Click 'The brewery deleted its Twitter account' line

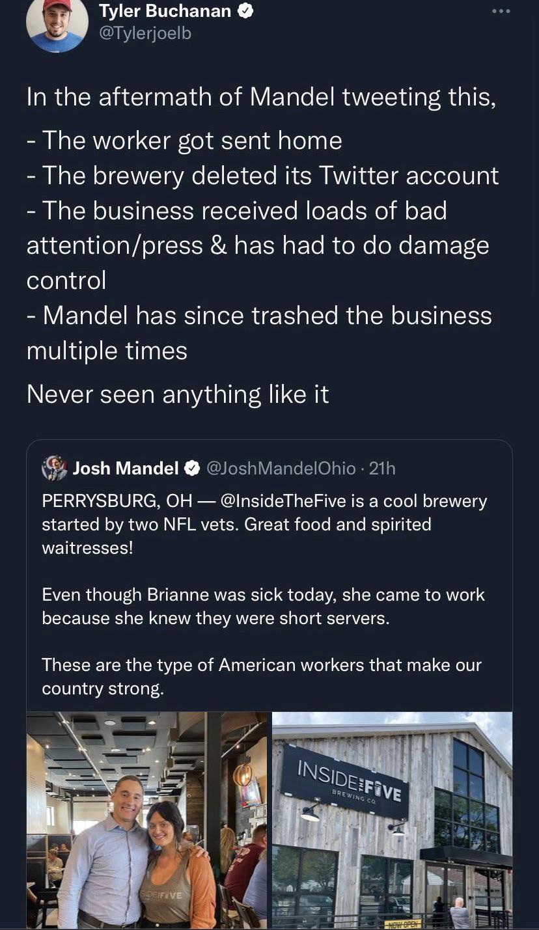coord(262,176)
